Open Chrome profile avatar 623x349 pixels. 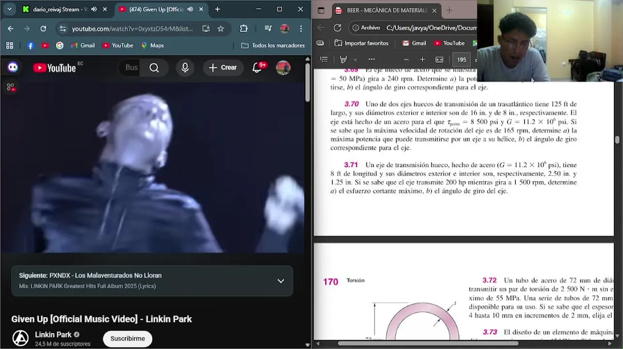pyautogui.click(x=284, y=29)
